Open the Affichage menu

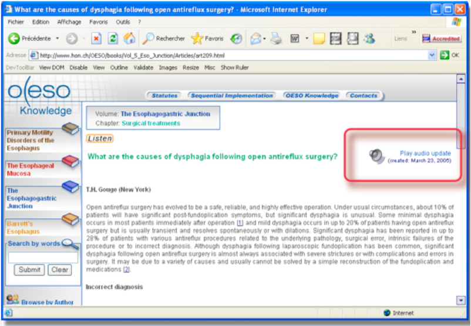coord(69,22)
